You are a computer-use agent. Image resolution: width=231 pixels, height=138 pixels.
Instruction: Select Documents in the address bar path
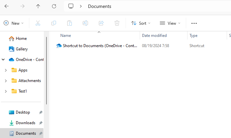pos(100,6)
